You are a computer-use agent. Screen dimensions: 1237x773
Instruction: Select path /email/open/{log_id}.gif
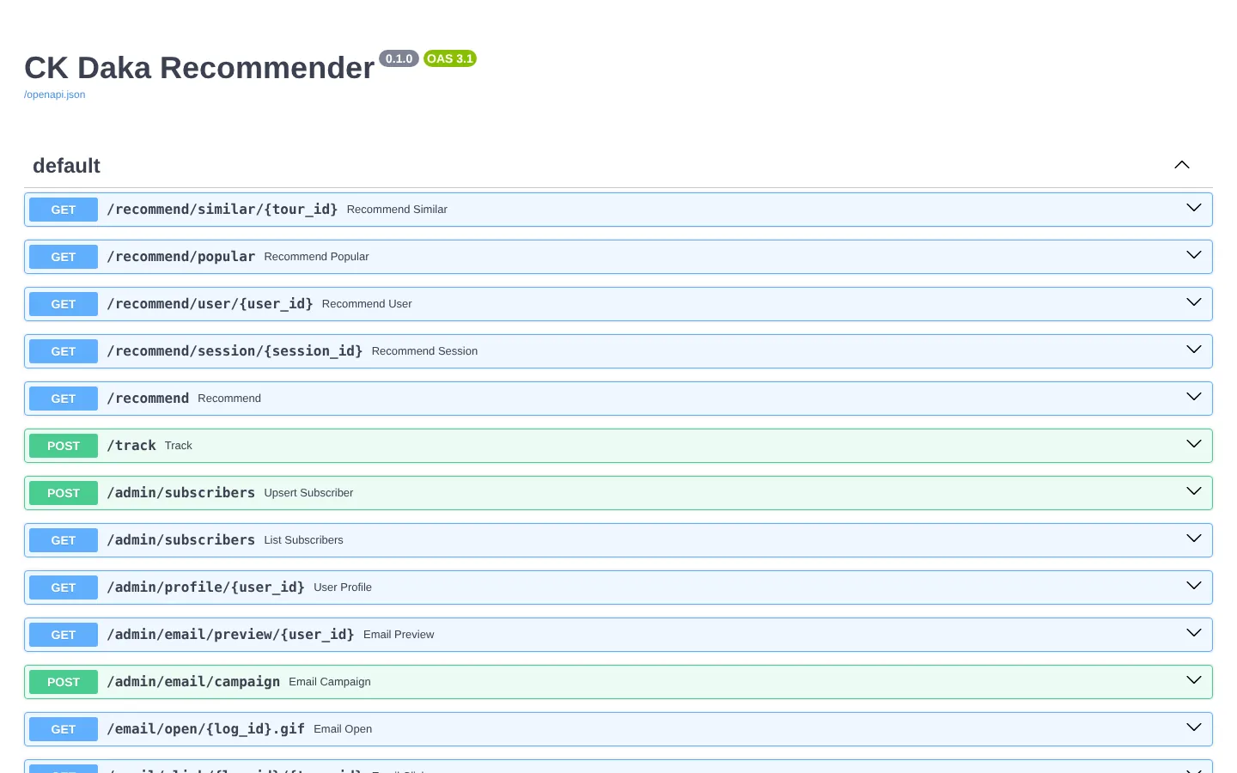pos(205,729)
